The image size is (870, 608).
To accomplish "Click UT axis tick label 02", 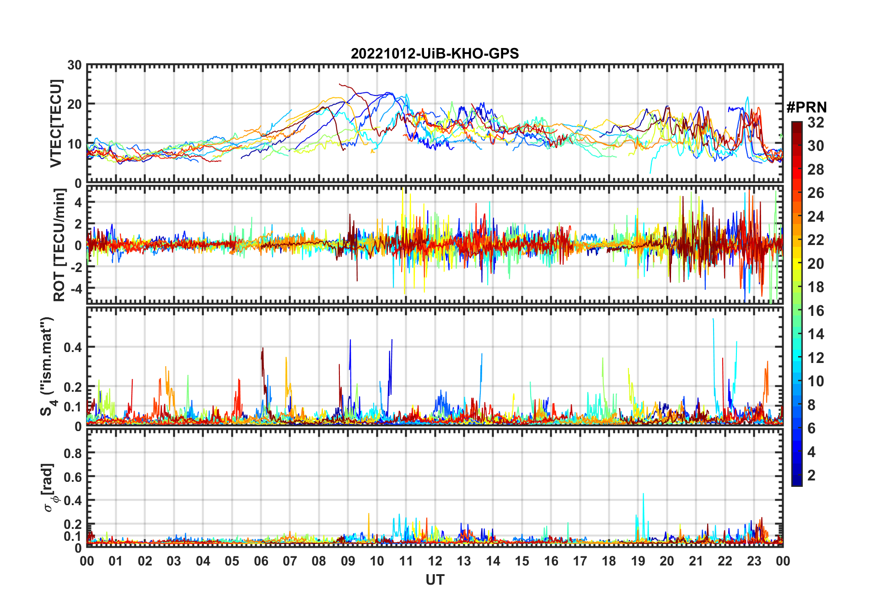I will tap(145, 561).
